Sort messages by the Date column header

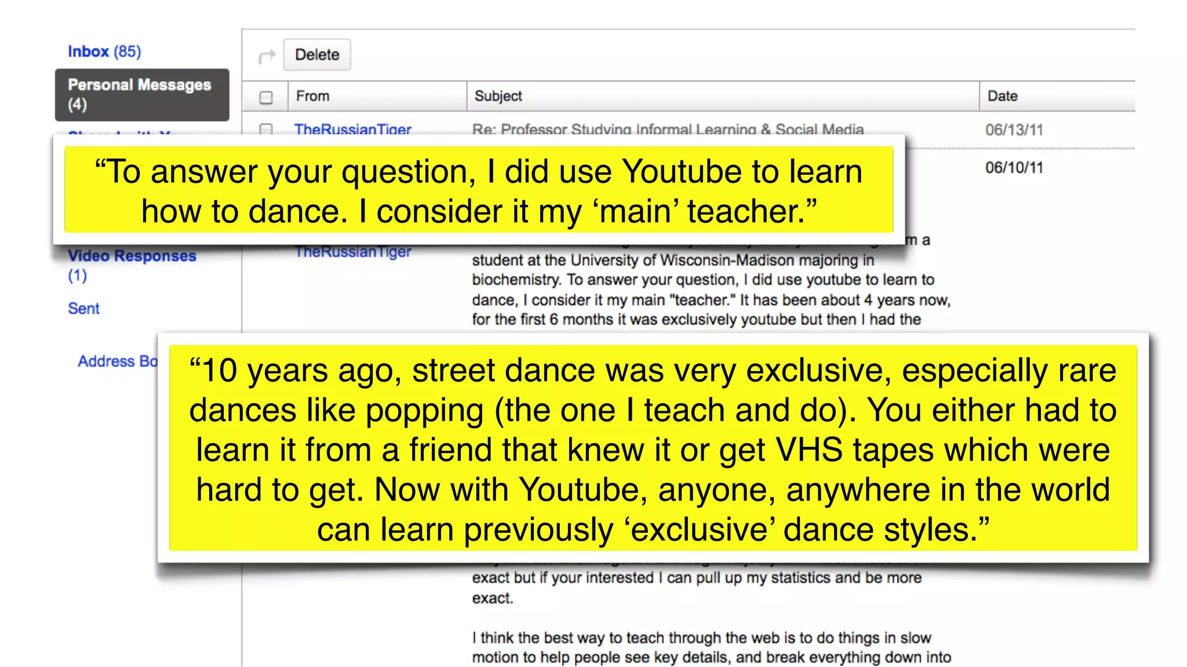[1002, 96]
